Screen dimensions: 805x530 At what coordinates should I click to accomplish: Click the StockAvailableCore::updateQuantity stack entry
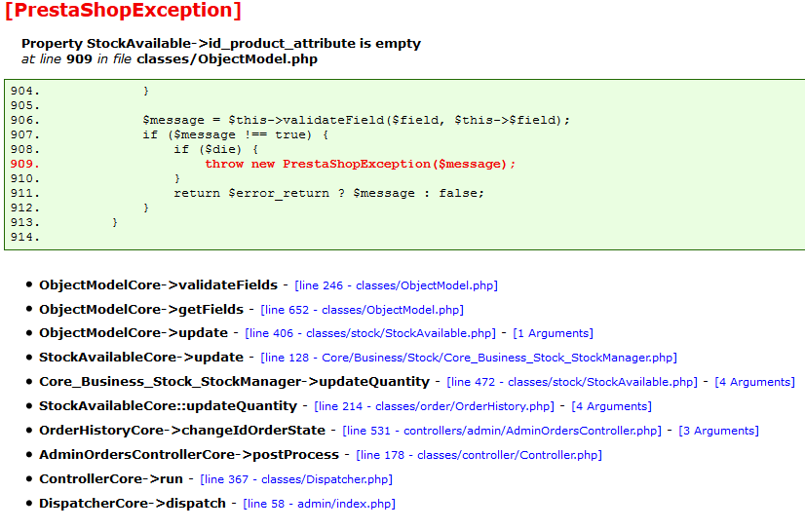(x=168, y=406)
